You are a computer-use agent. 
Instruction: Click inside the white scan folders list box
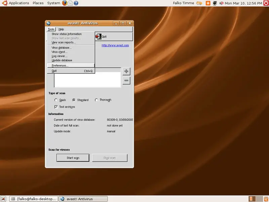click(x=87, y=79)
